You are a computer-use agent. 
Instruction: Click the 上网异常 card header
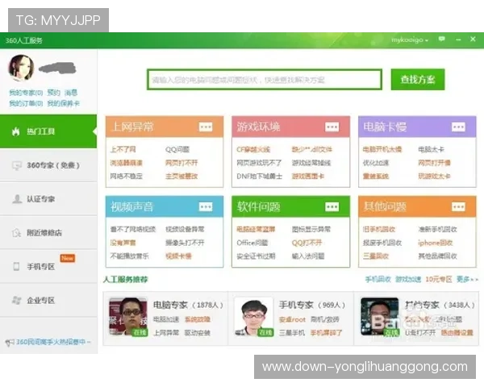tap(165, 127)
